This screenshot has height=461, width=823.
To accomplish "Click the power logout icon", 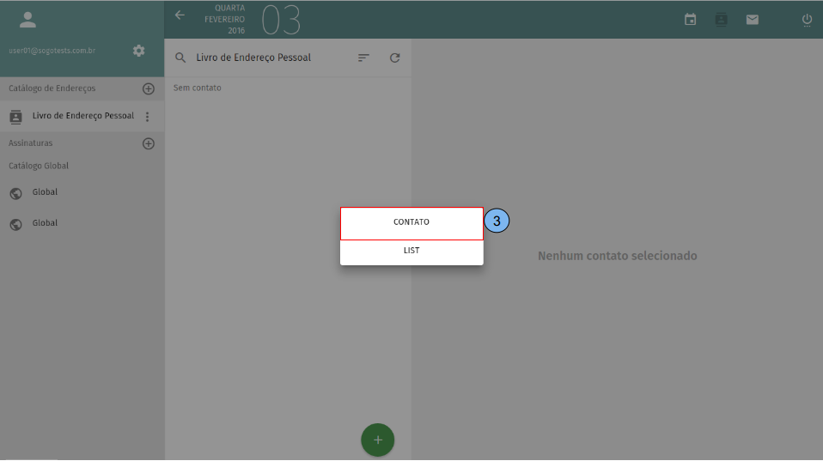I will 807,20.
